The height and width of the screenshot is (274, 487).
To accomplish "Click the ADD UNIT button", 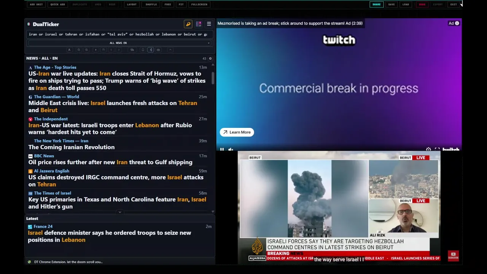I will [x=36, y=5].
